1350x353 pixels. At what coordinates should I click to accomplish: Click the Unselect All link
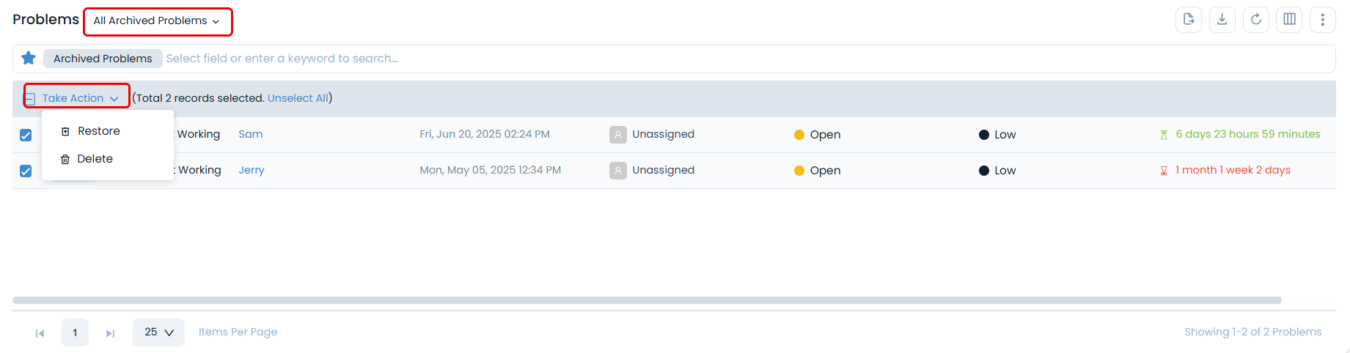pyautogui.click(x=298, y=98)
